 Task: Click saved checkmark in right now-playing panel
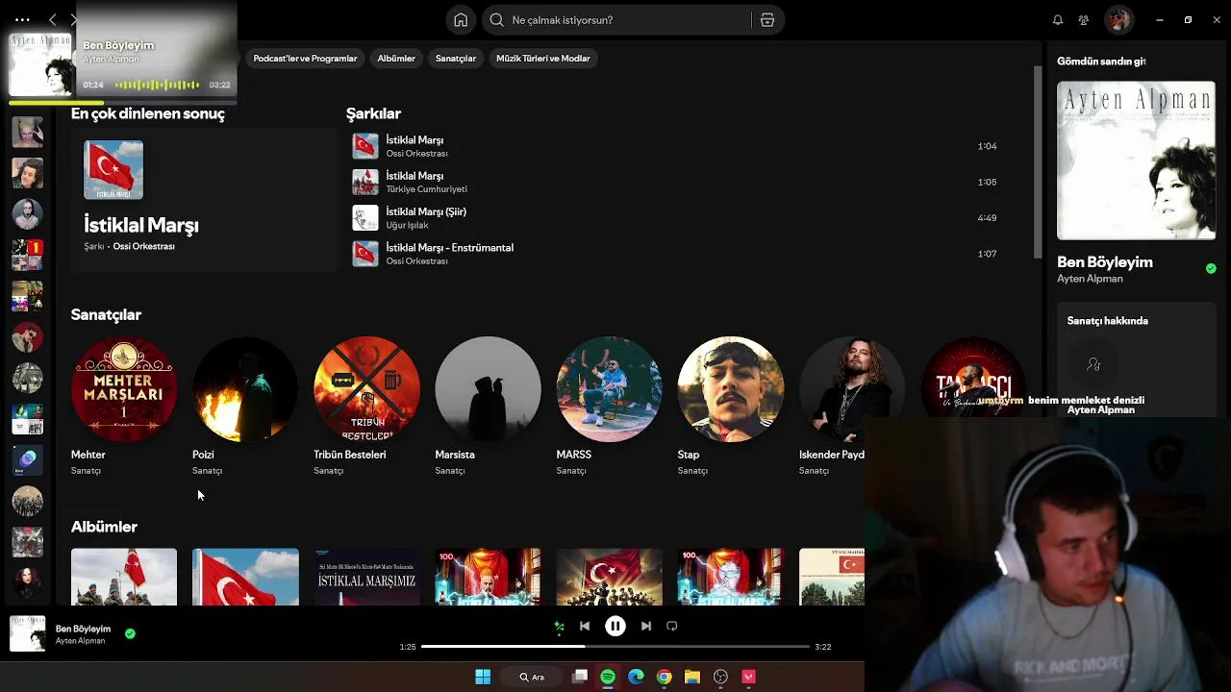coord(1211,268)
